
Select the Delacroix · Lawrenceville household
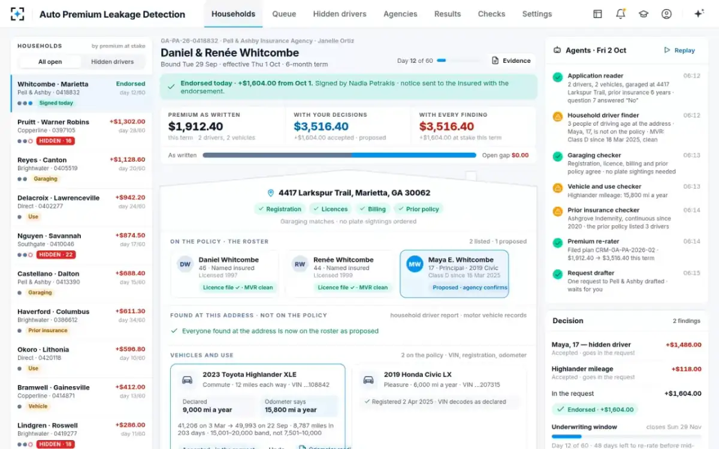[x=81, y=207]
